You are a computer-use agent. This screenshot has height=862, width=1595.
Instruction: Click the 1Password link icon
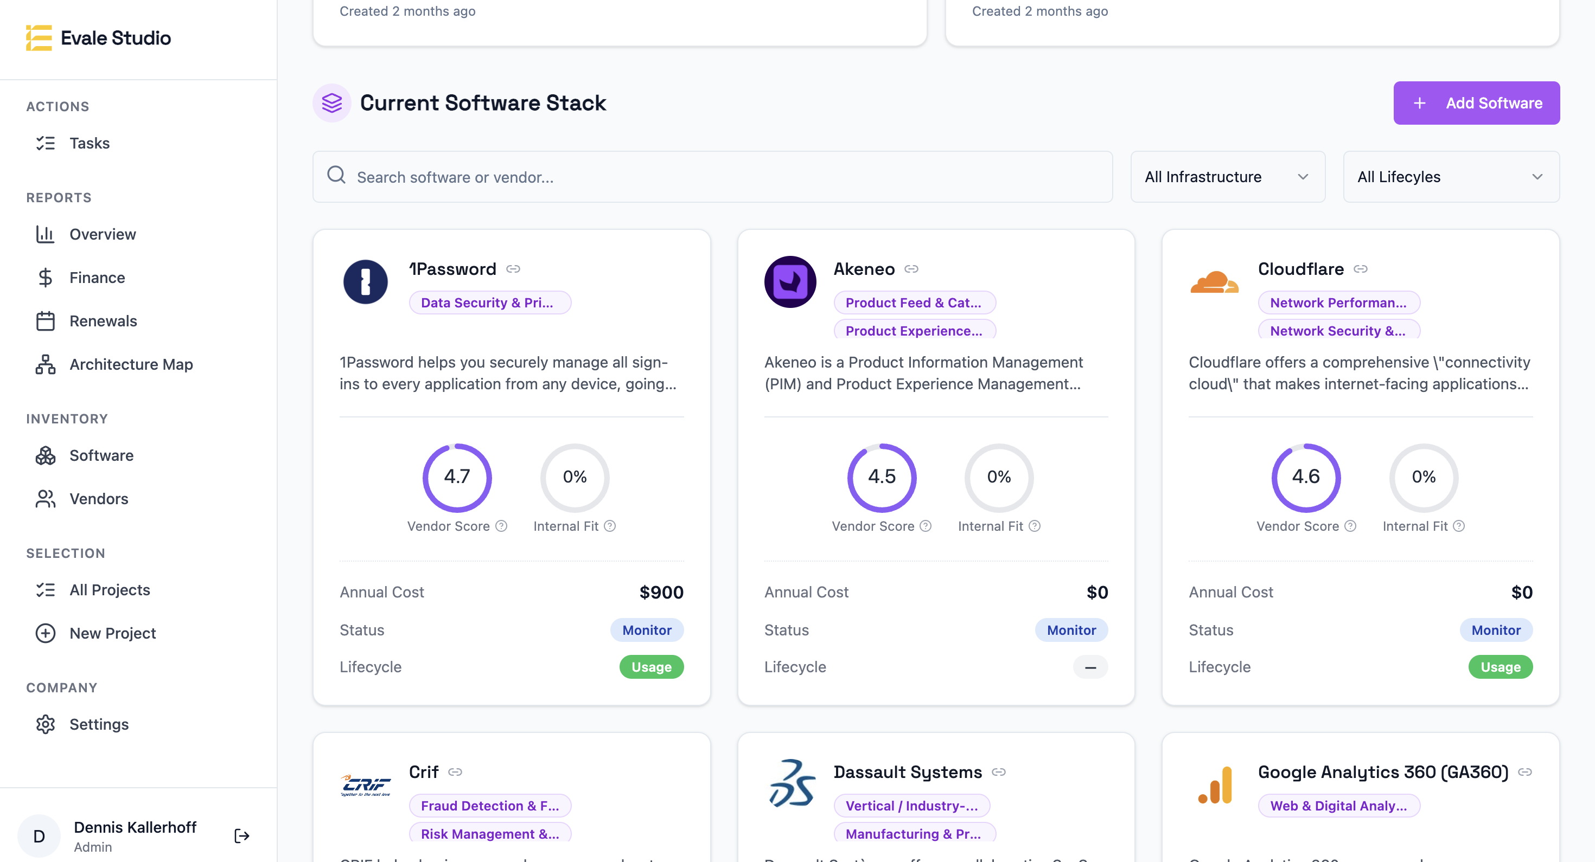[x=513, y=268]
